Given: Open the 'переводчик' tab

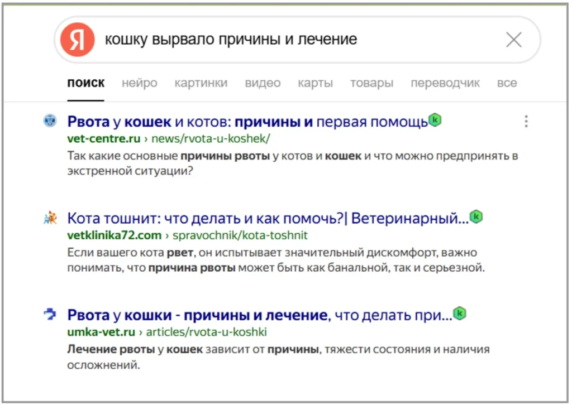Looking at the screenshot, I should click(x=445, y=83).
